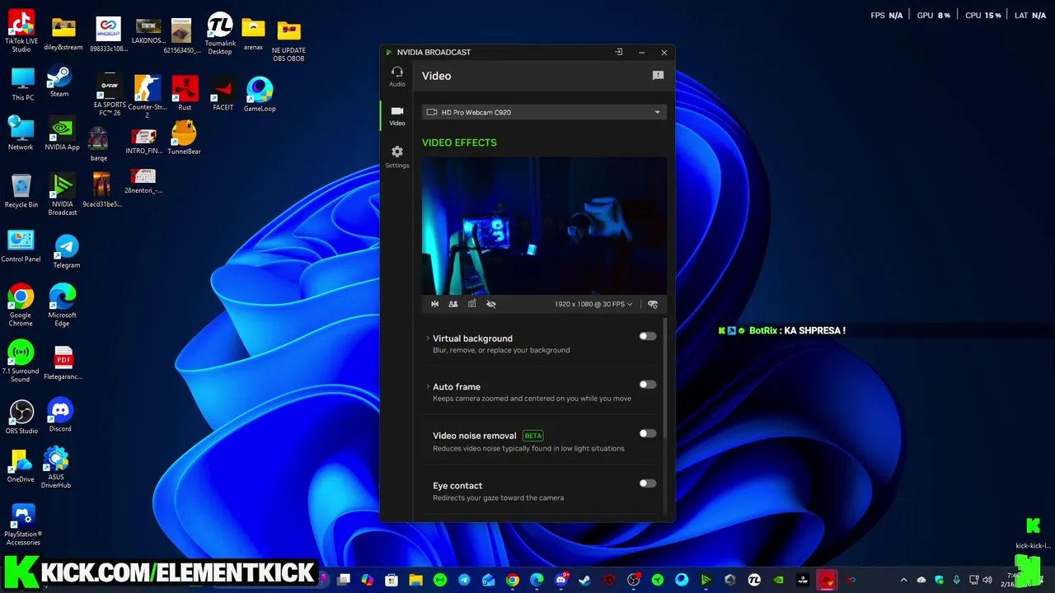Select the Telegram desktop shortcut
Image resolution: width=1055 pixels, height=593 pixels.
pos(67,252)
